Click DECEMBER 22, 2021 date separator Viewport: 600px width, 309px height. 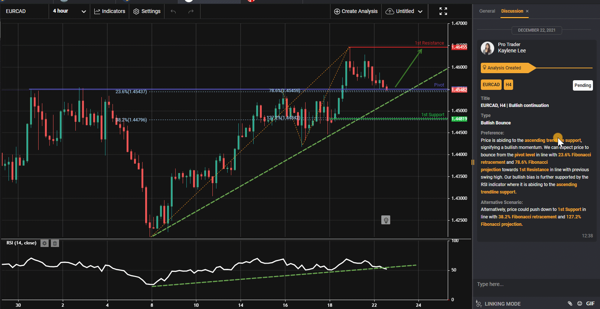coord(537,30)
